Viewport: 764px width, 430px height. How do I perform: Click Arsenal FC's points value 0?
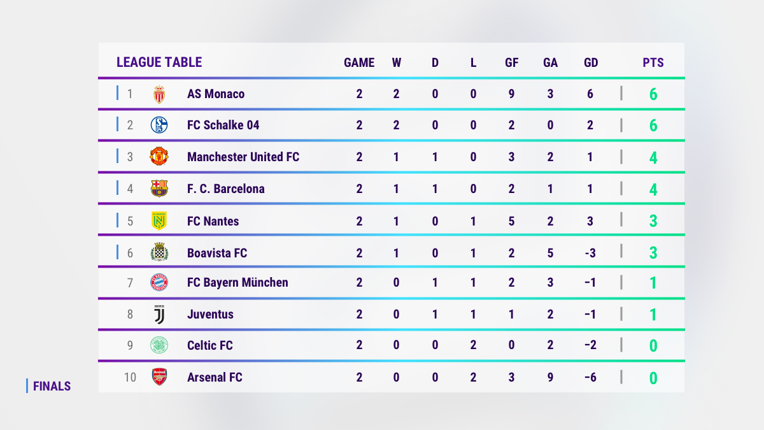(x=653, y=378)
